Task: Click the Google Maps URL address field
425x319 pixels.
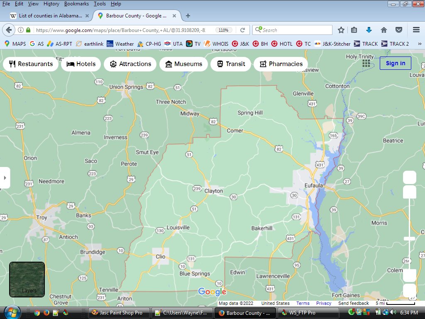Action: click(x=121, y=30)
